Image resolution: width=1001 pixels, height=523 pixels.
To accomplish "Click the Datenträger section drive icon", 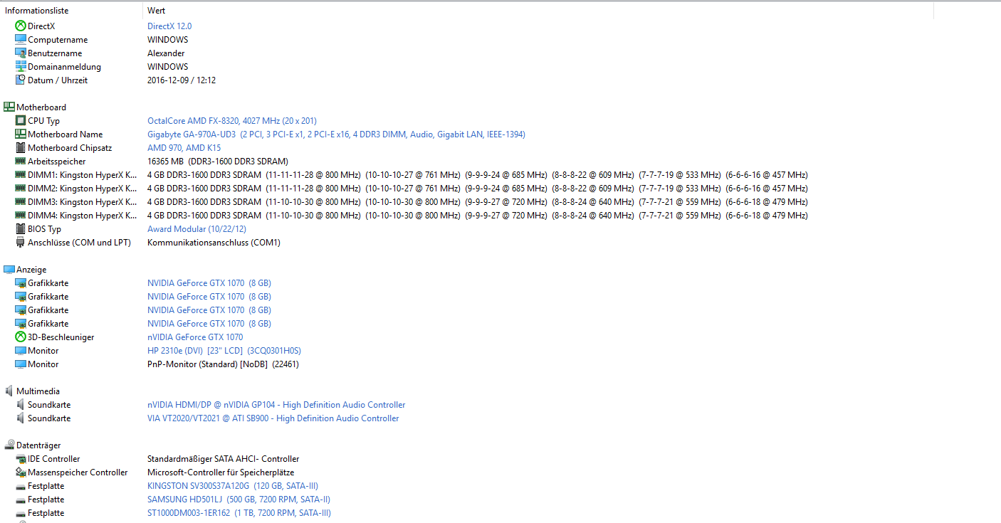I will pyautogui.click(x=9, y=445).
